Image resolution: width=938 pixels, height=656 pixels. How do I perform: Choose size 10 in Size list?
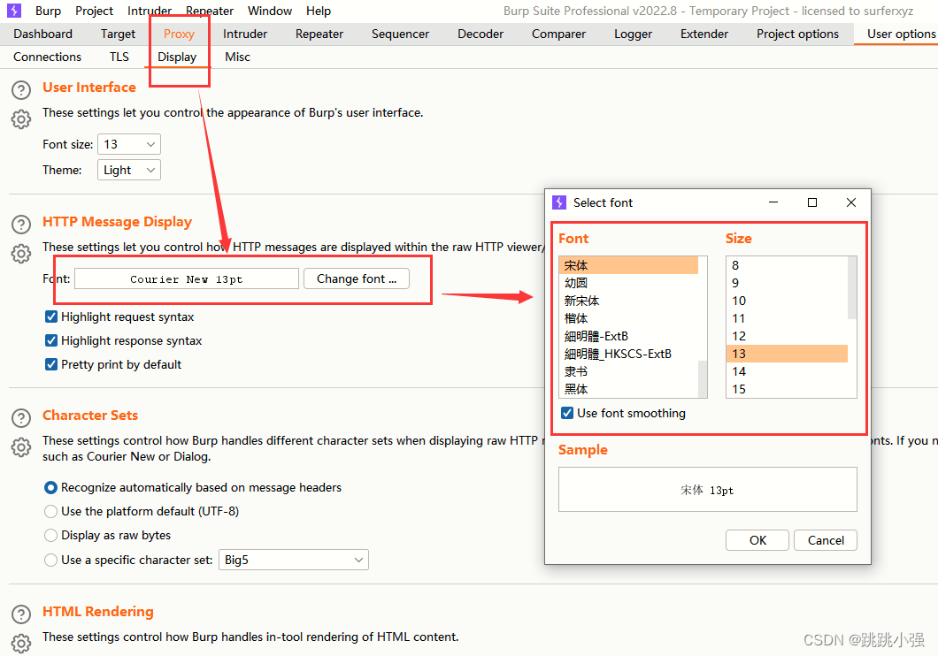click(x=788, y=301)
